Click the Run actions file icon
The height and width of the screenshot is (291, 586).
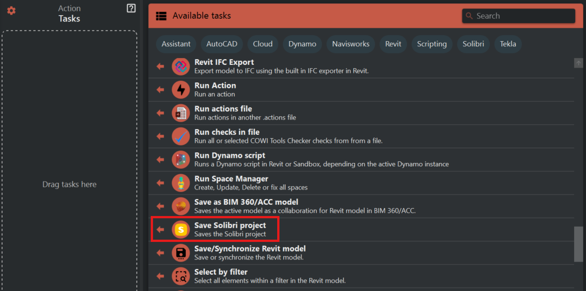tap(181, 113)
